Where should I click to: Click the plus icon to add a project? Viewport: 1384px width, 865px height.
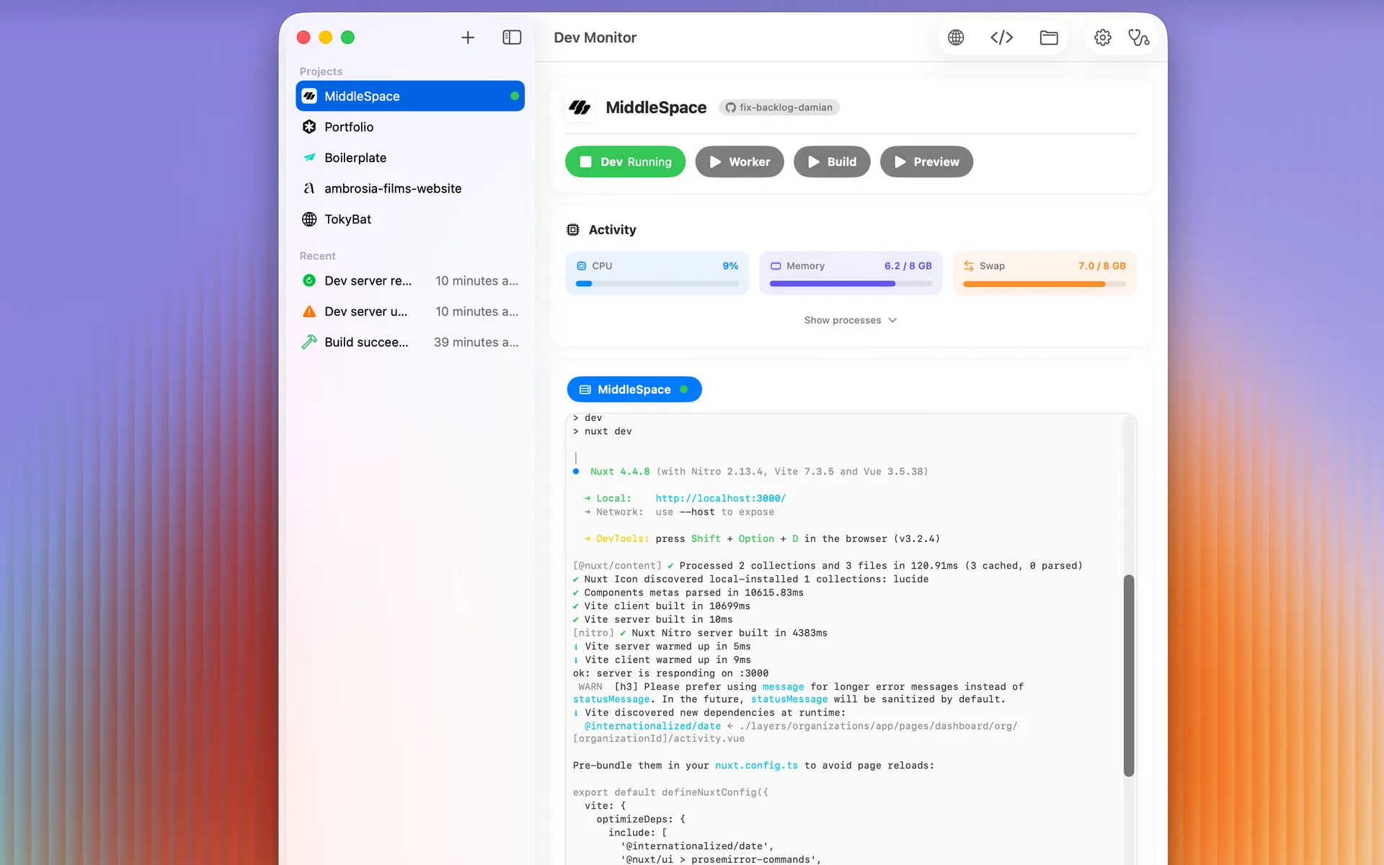coord(468,37)
